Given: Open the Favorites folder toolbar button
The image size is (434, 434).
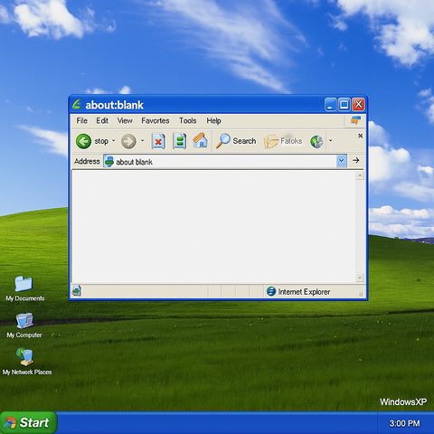Looking at the screenshot, I should click(x=283, y=141).
